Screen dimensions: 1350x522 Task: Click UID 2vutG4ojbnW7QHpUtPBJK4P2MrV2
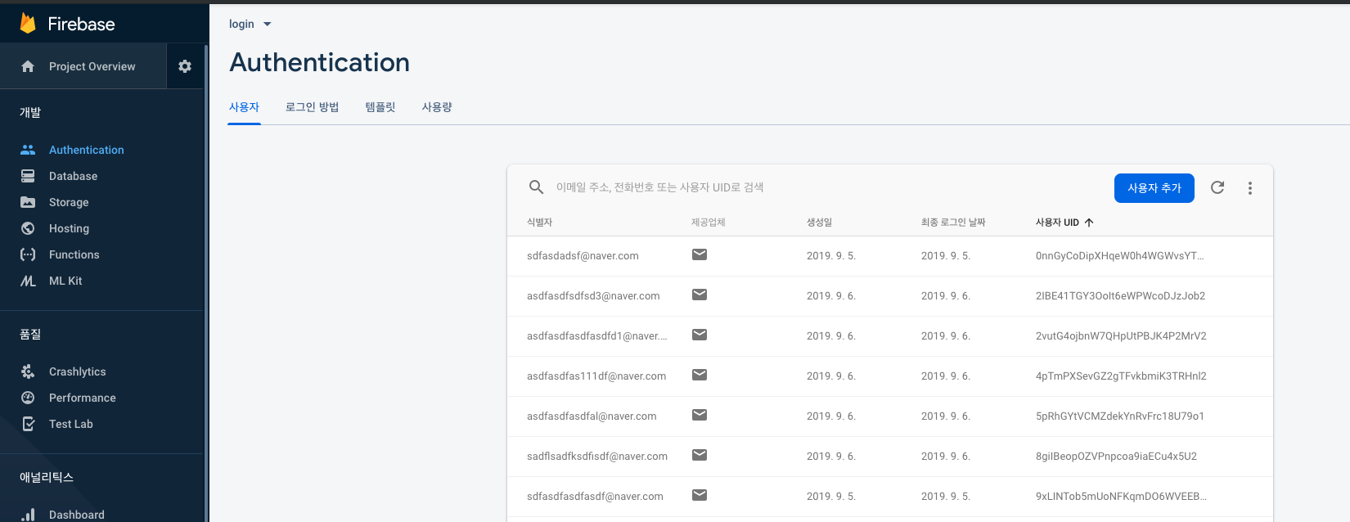(1121, 336)
